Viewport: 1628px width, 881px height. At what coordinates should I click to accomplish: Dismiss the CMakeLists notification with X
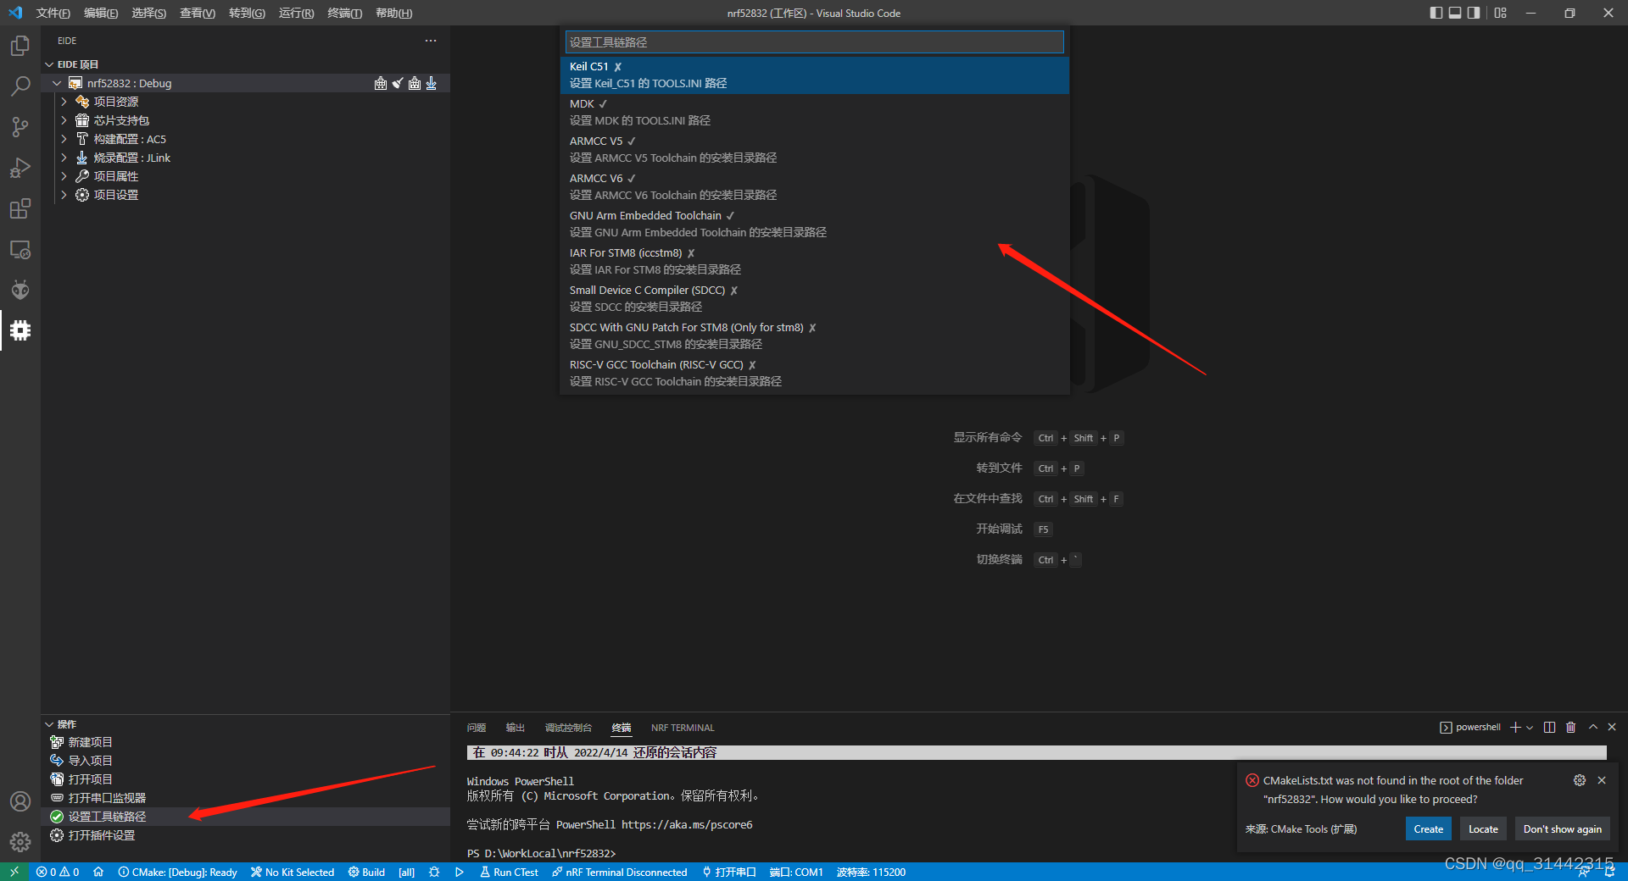[x=1602, y=780]
